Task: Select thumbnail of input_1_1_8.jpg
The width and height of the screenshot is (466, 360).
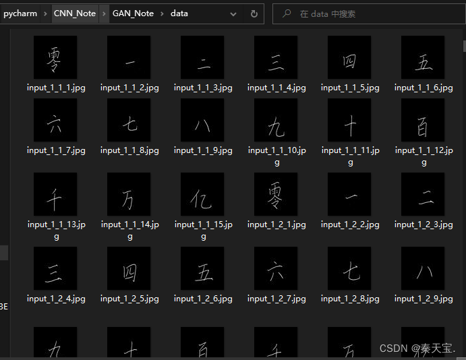Action: click(129, 120)
